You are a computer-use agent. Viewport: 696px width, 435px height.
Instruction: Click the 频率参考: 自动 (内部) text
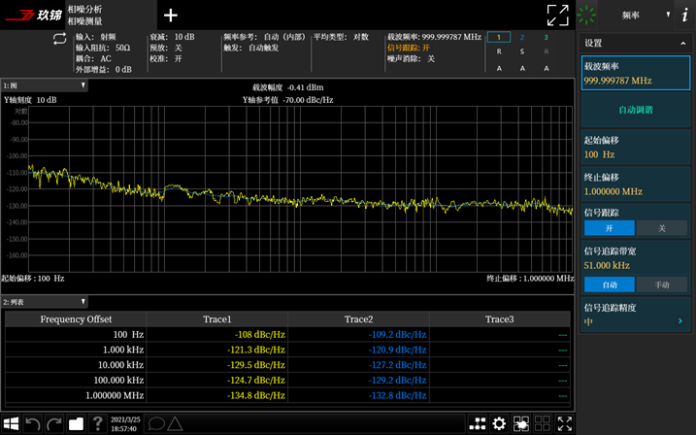tap(265, 37)
